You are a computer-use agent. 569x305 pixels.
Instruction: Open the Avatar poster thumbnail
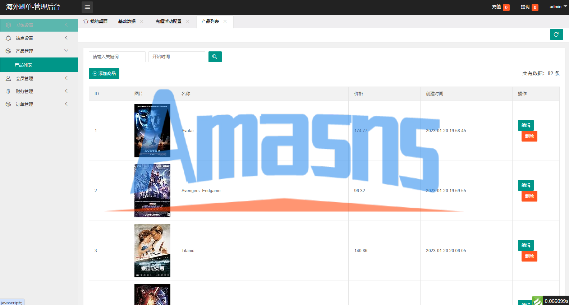point(152,131)
